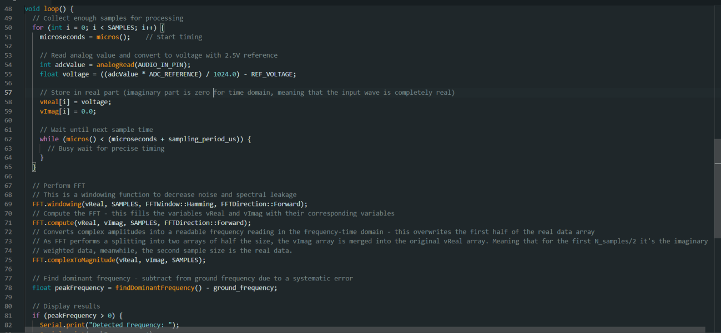Click the "1024.0" number in the voltage formula
This screenshot has height=333, width=721.
click(x=225, y=74)
